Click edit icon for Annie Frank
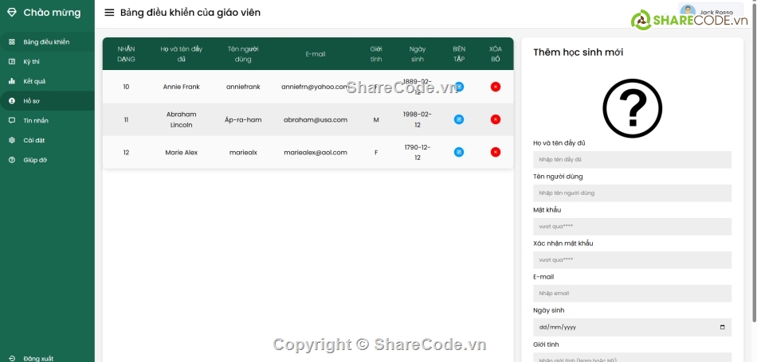757x362 pixels. pos(459,87)
